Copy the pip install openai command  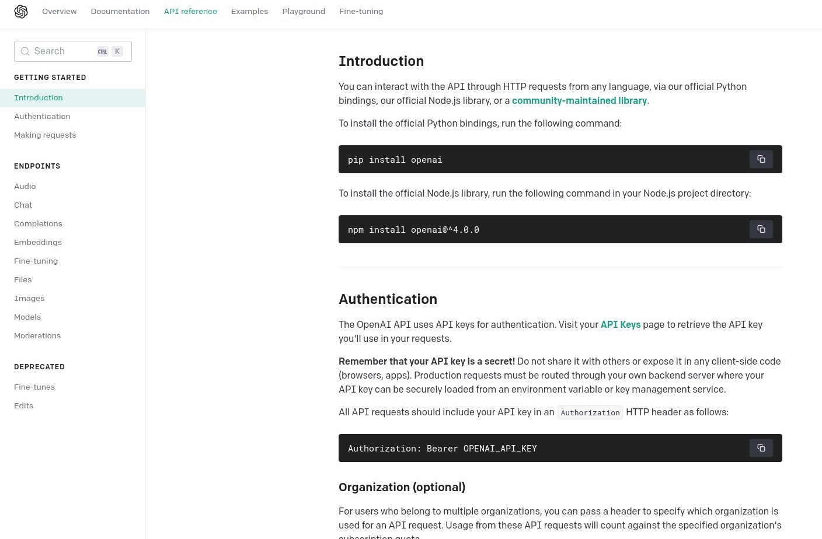click(x=761, y=159)
